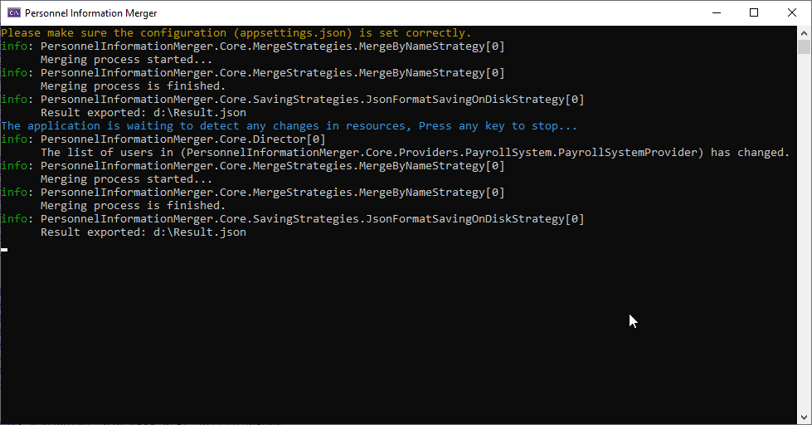This screenshot has width=812, height=425.
Task: Click the last 'Result exported: d:\Result.json' line
Action: [143, 232]
